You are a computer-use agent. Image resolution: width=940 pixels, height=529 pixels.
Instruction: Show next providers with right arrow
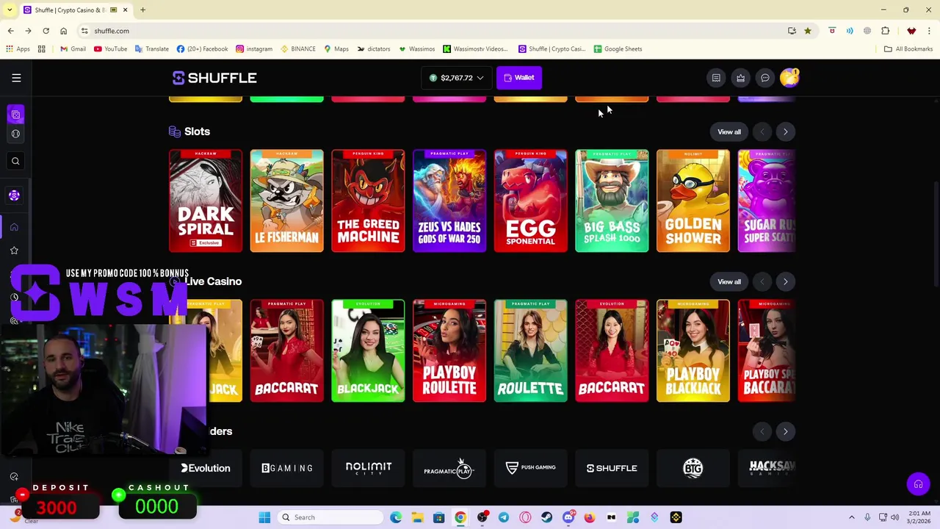[x=785, y=431]
